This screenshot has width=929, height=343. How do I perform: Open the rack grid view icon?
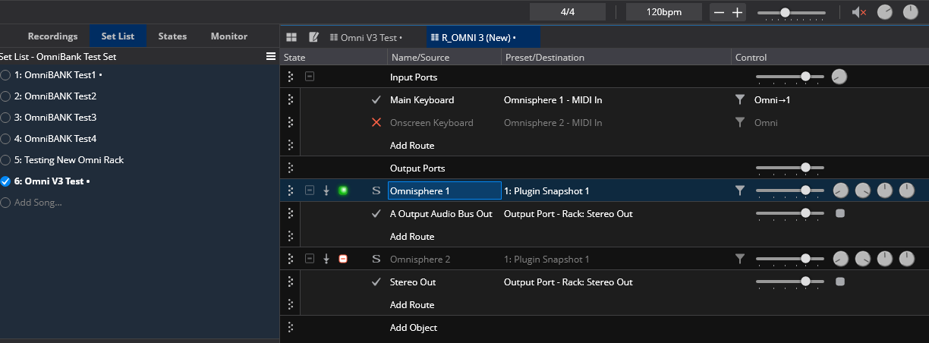[291, 37]
